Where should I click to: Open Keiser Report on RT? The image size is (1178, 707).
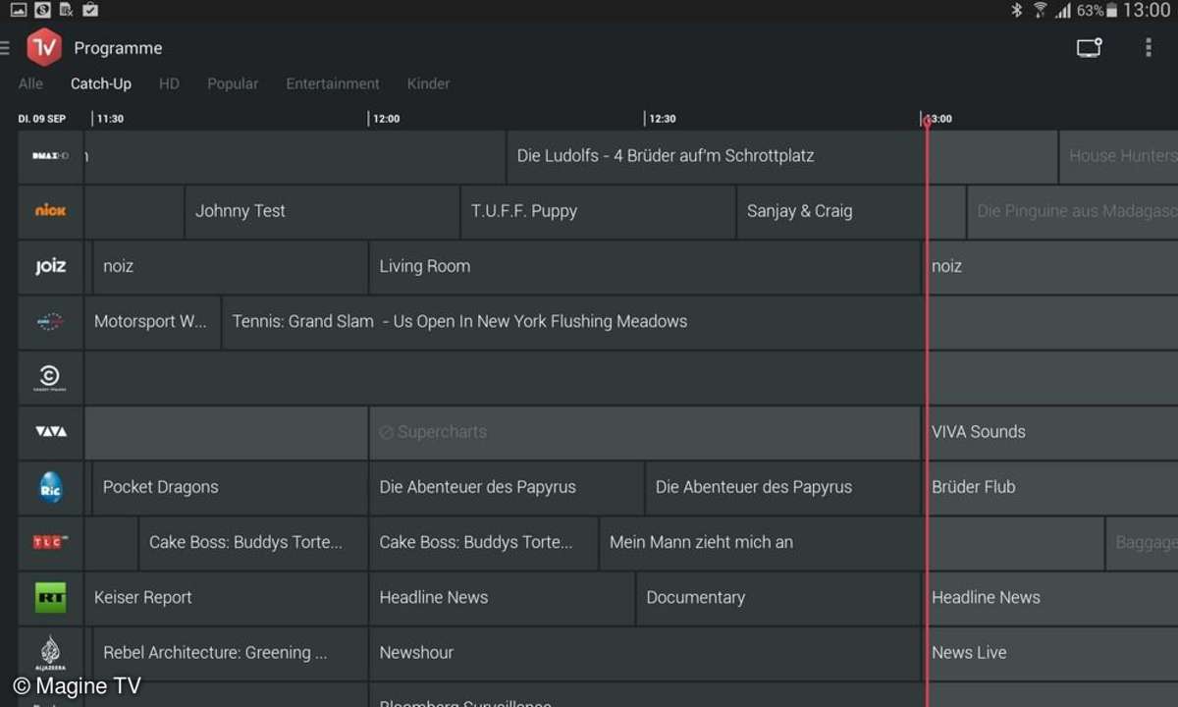point(226,597)
